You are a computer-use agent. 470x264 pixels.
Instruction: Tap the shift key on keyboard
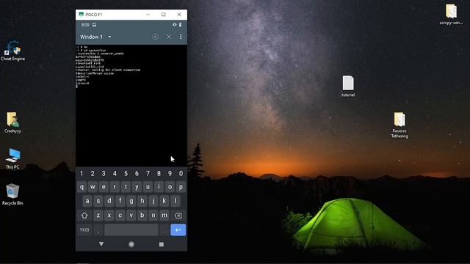84,215
